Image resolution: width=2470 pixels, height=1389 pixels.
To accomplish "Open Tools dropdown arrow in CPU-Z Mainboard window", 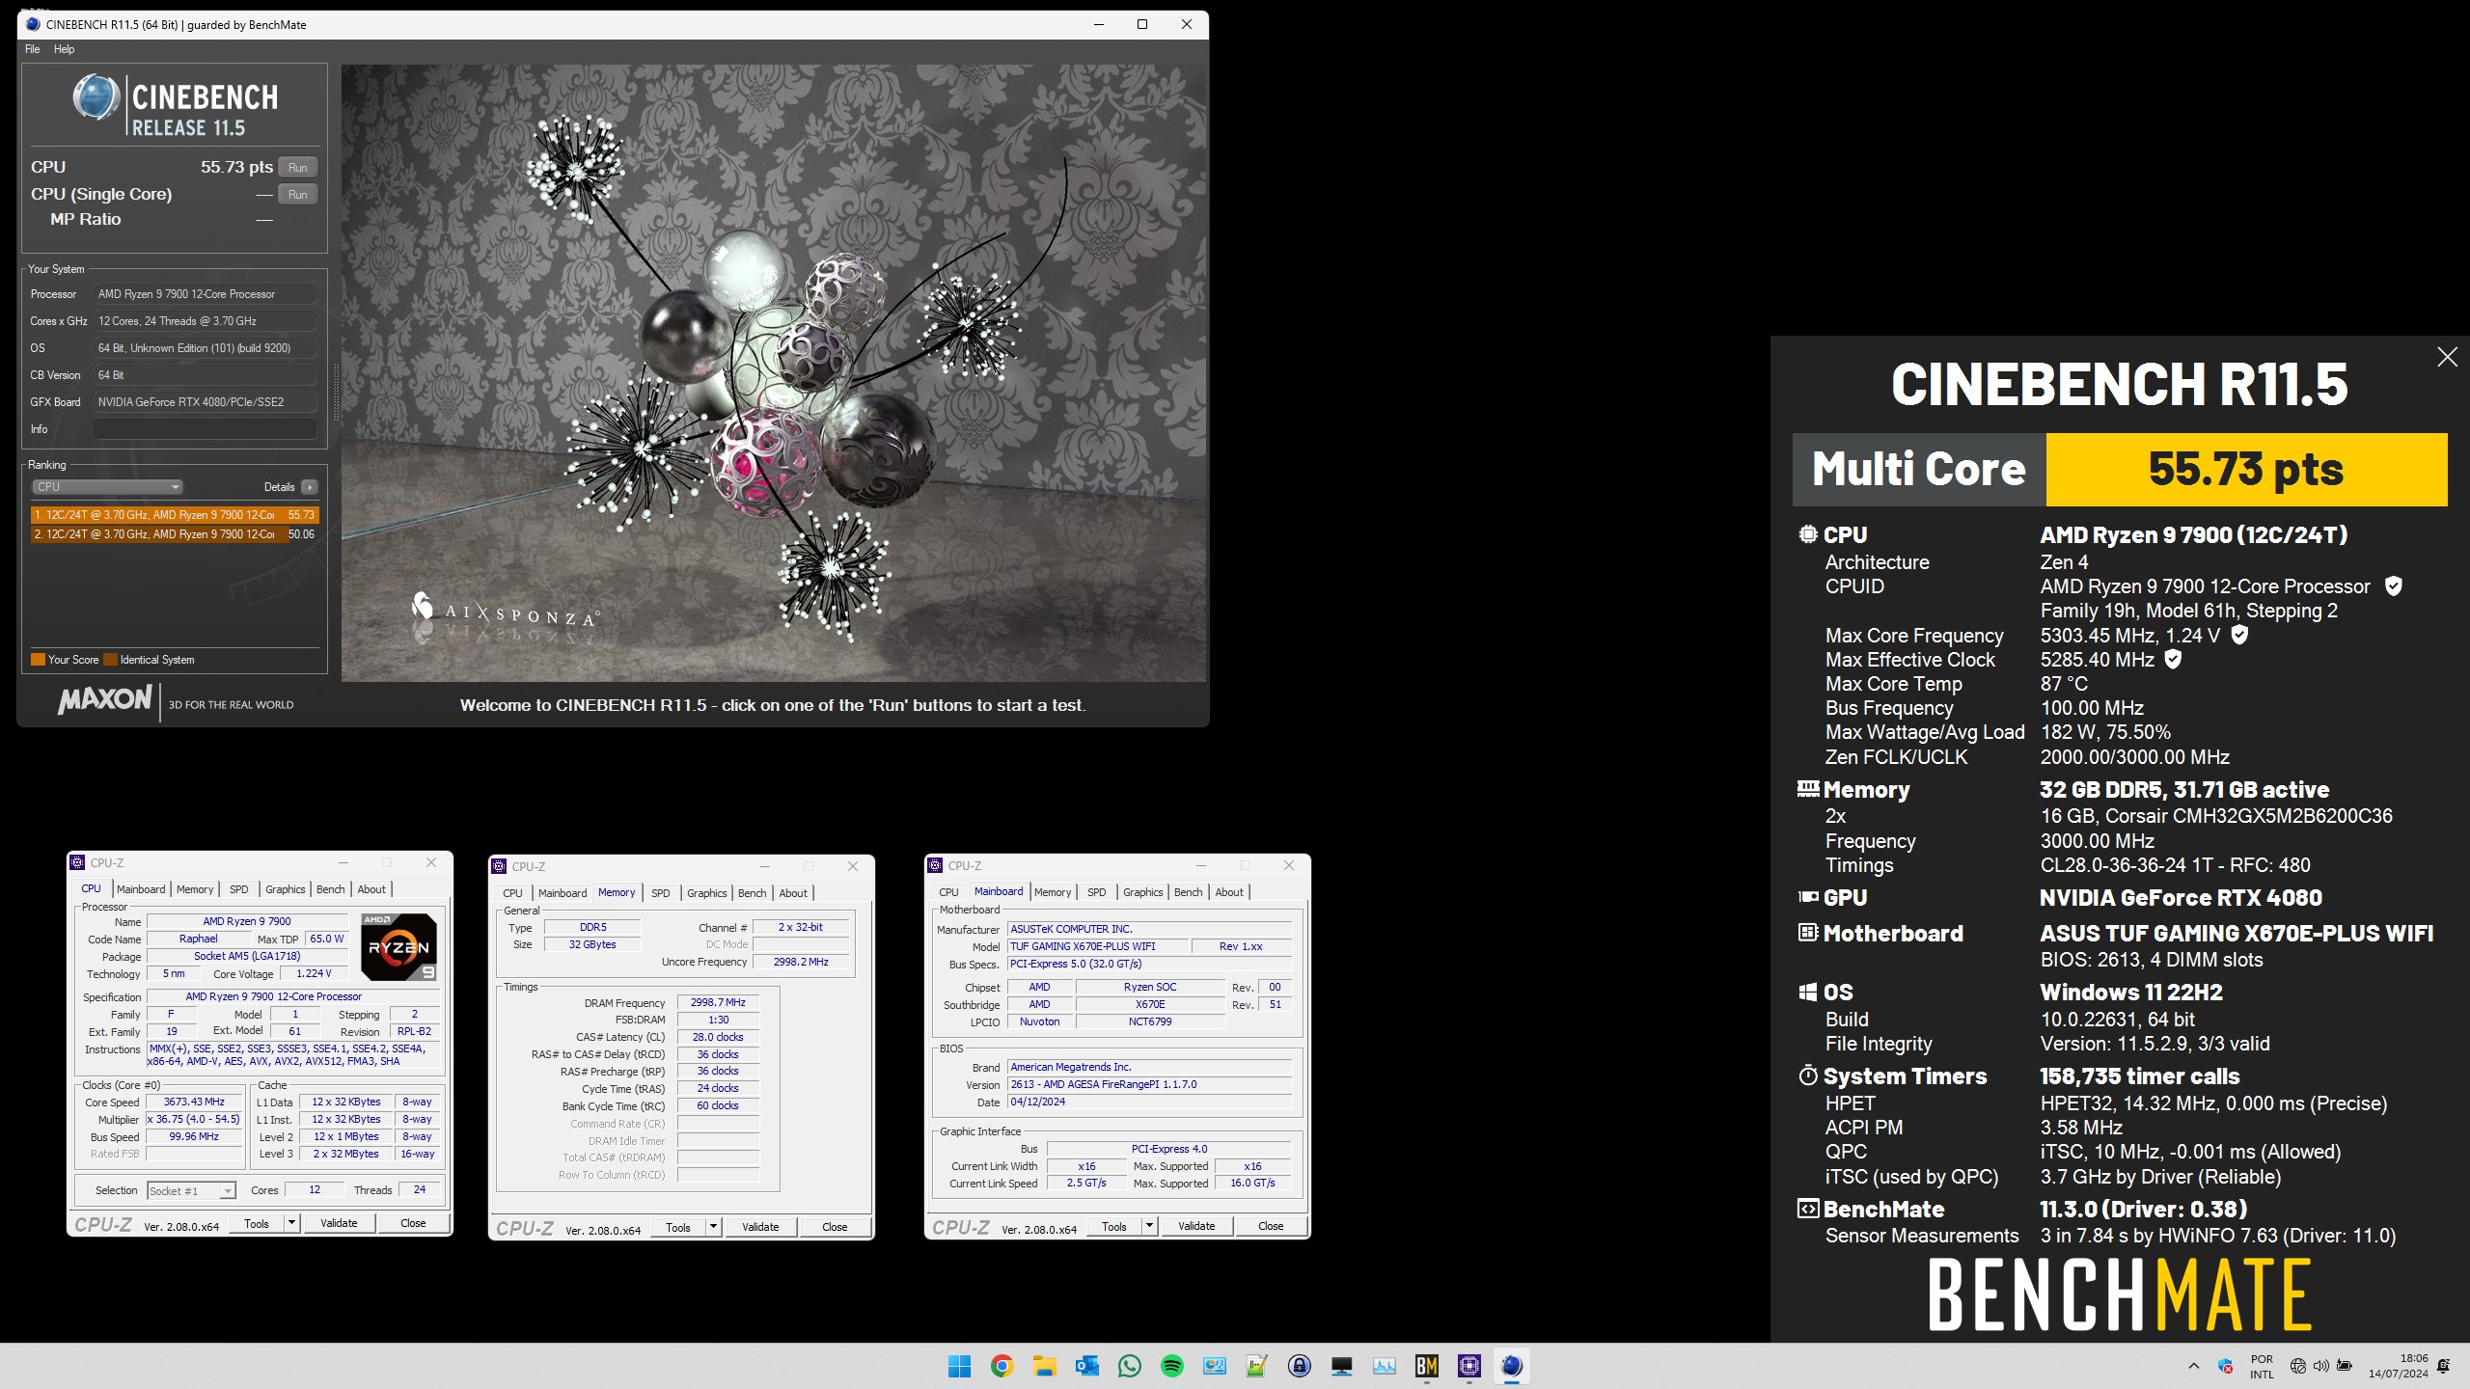I will coord(1149,1226).
